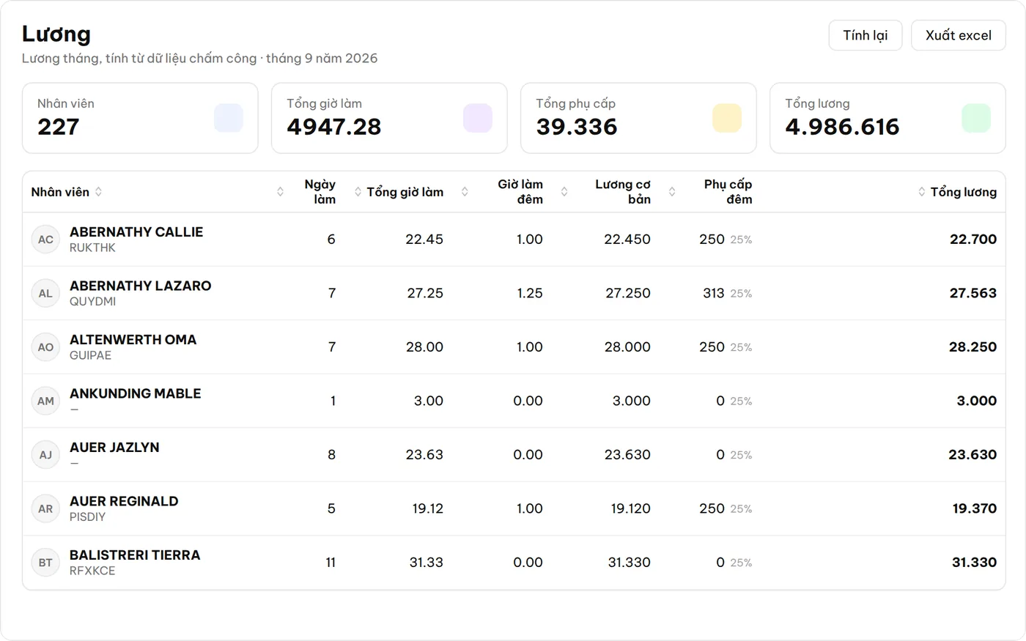Click the AL avatar for Abernathy Lazaro
This screenshot has width=1026, height=641.
coord(45,293)
